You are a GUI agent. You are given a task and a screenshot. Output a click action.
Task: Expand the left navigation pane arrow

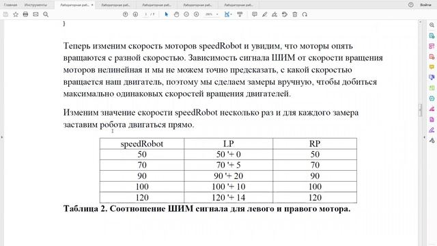(2, 137)
